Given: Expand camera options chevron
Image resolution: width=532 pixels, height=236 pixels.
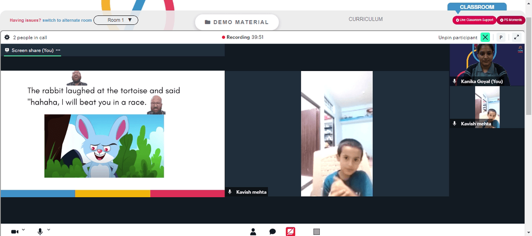Looking at the screenshot, I should pos(23,230).
